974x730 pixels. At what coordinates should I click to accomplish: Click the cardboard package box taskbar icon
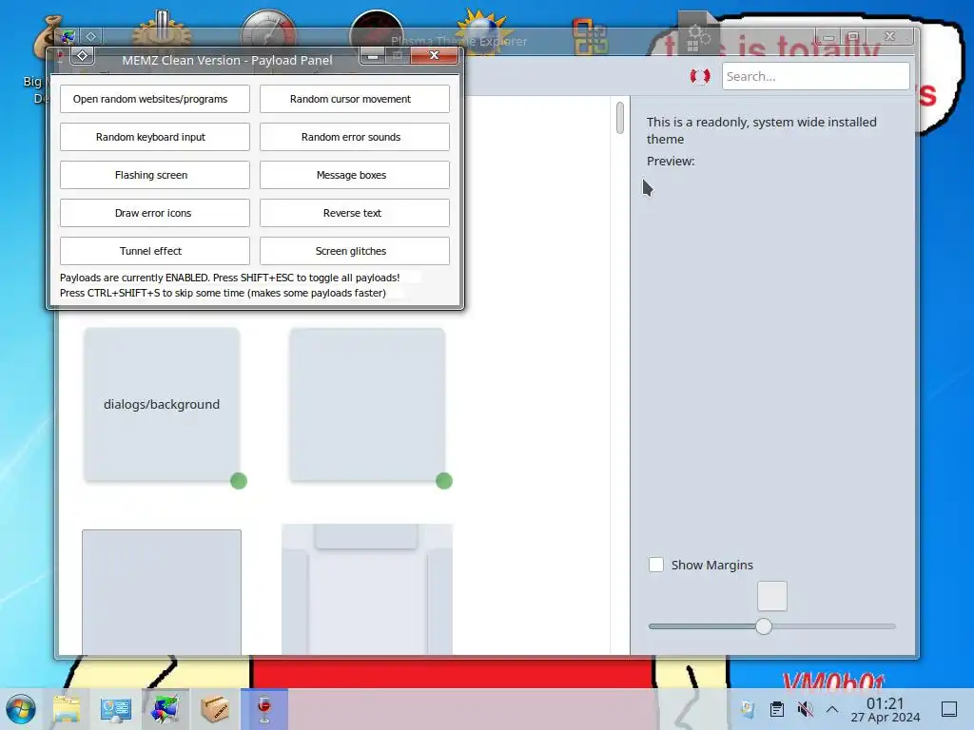(x=214, y=709)
